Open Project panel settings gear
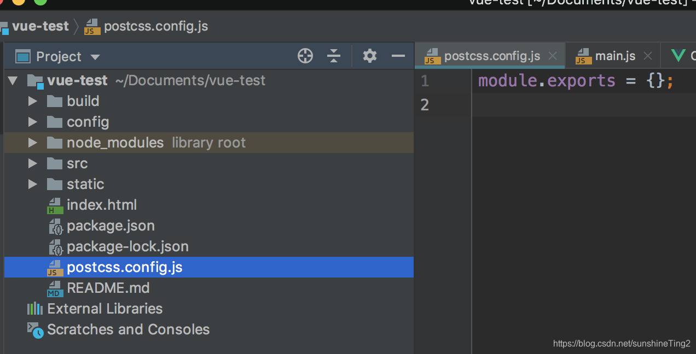The width and height of the screenshot is (696, 354). click(370, 56)
